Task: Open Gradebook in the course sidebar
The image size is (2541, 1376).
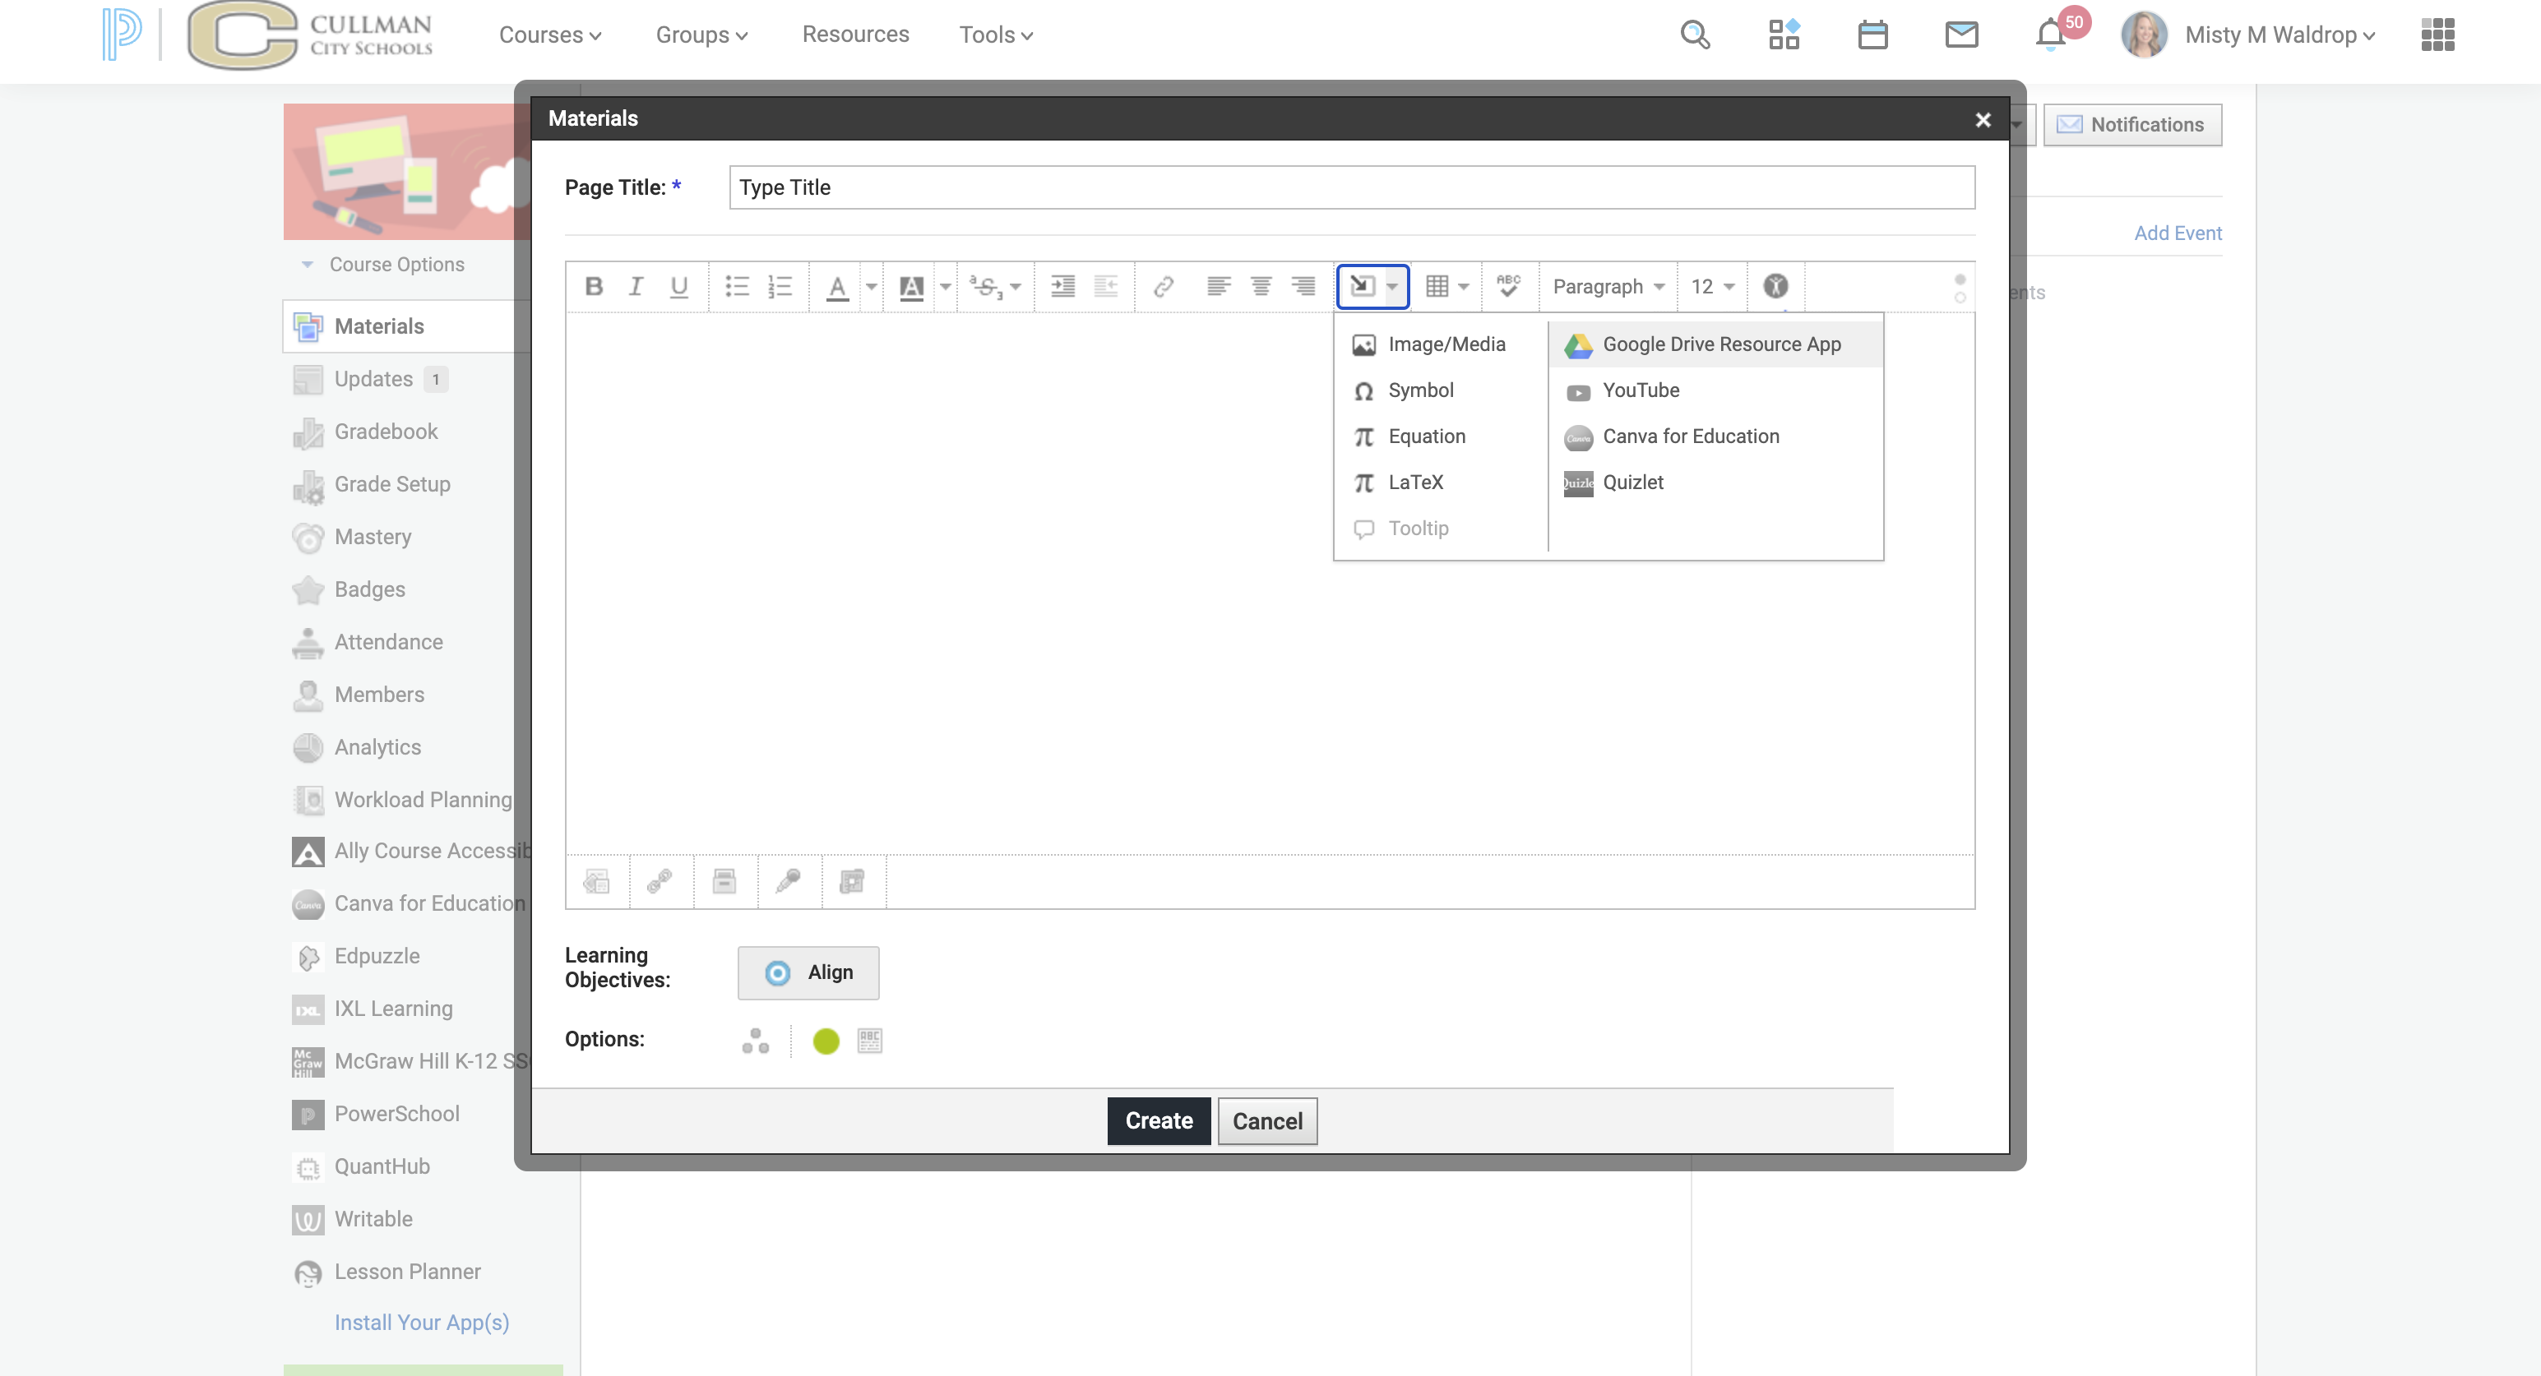Action: coord(386,432)
